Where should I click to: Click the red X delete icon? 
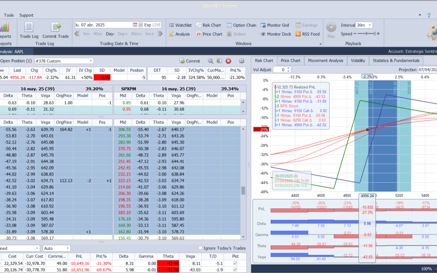(228, 61)
